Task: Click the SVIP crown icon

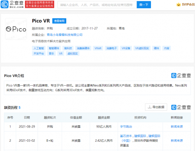Action: (179, 5)
